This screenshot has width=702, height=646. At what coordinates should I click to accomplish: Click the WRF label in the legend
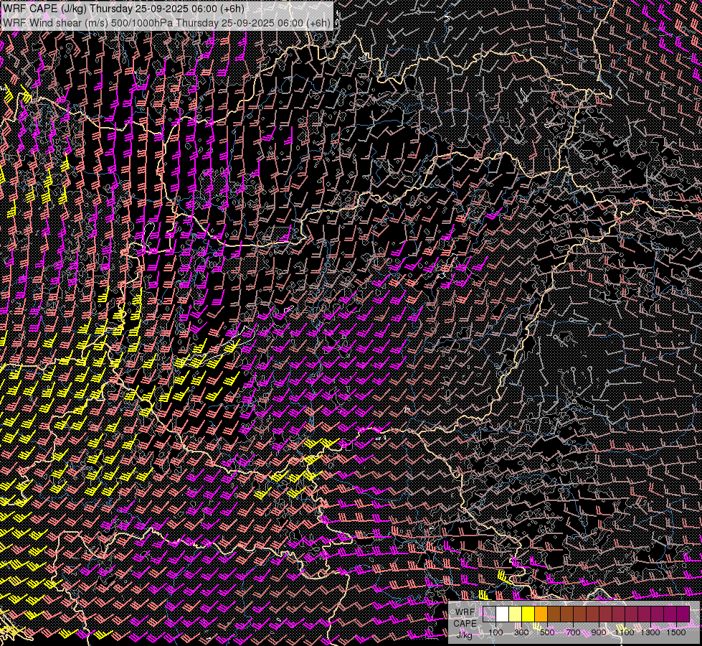point(465,612)
